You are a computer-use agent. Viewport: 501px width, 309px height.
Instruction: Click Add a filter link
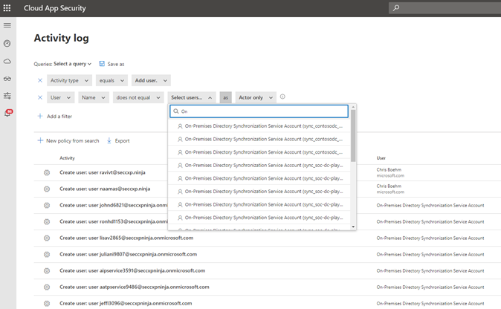pyautogui.click(x=59, y=117)
